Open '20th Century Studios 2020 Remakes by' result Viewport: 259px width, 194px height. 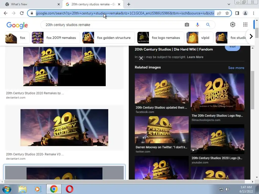(35, 93)
